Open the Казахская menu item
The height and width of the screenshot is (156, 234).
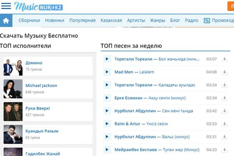pyautogui.click(x=111, y=20)
